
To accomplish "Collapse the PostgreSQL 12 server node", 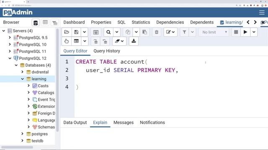I will pos(10,58).
